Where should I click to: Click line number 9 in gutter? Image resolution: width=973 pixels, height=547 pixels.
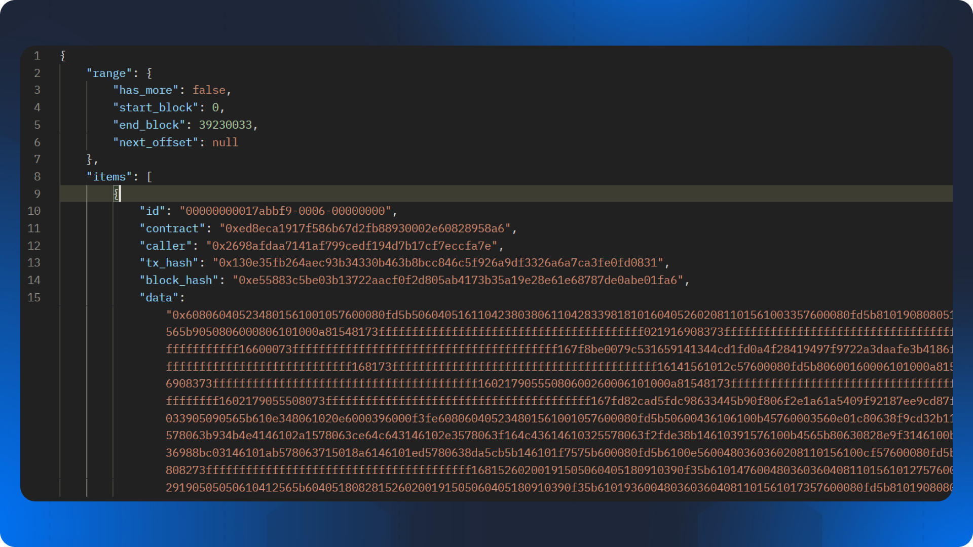(x=37, y=194)
